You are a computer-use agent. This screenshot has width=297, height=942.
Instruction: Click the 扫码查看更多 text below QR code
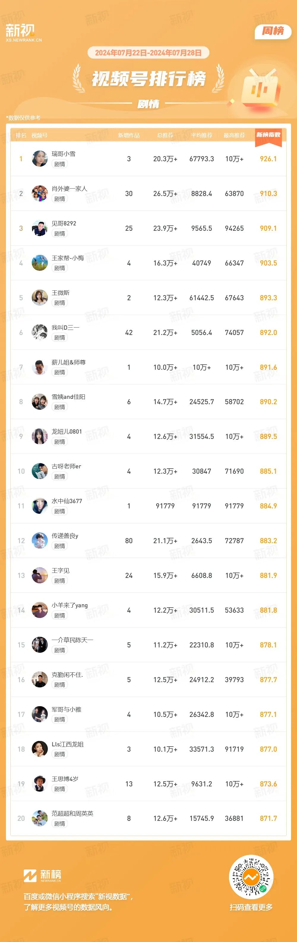pyautogui.click(x=251, y=907)
